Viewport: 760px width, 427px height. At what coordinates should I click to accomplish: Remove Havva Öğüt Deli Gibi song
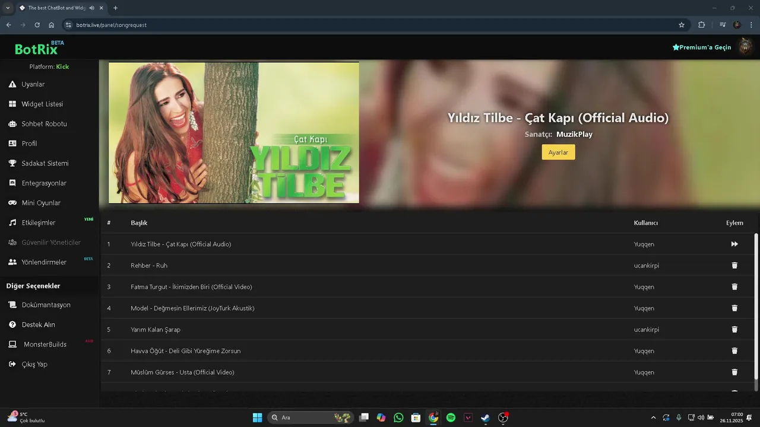pyautogui.click(x=734, y=351)
